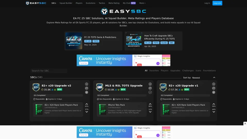The height and width of the screenshot is (139, 247).
Task: Downvote the 82+ x20 Upgrade v1 SBC
Action: pyautogui.click(x=214, y=112)
